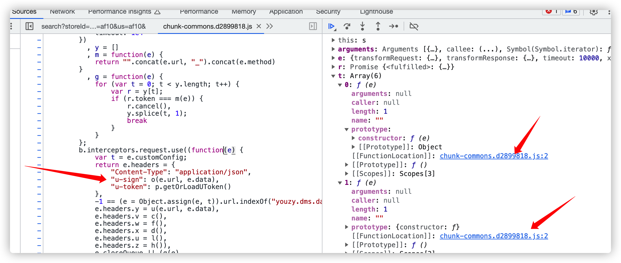Image resolution: width=621 pixels, height=263 pixels.
Task: Expand the 'this: s' scope entry
Action: pos(333,40)
